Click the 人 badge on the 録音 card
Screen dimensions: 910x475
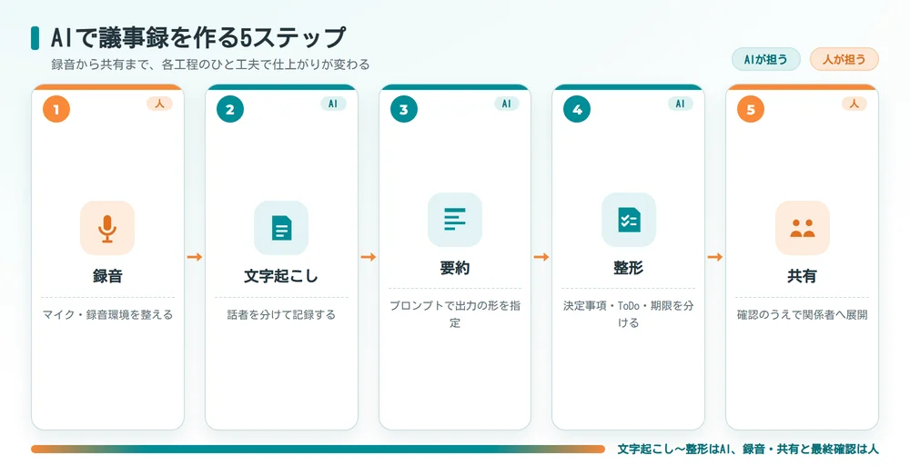tap(159, 104)
